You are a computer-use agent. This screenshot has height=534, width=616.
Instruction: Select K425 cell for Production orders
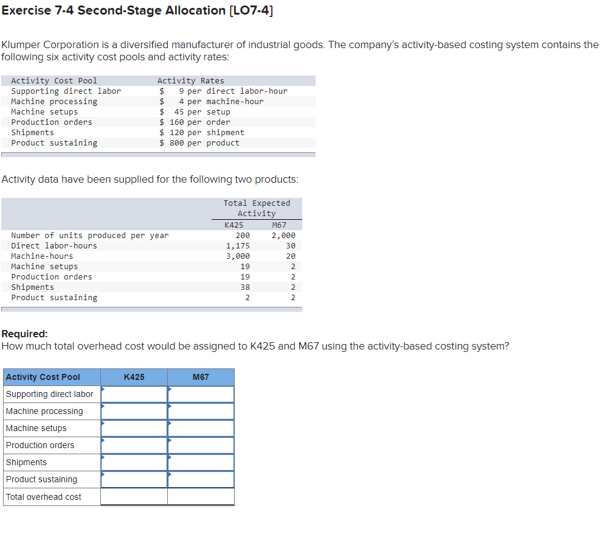pyautogui.click(x=134, y=445)
